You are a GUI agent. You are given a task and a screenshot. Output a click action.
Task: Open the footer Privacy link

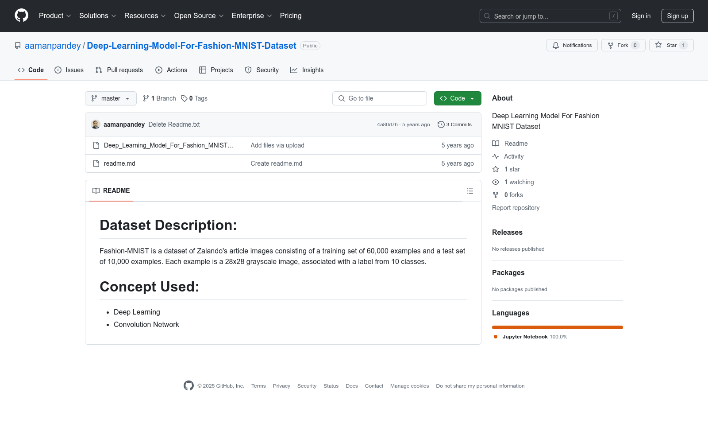281,386
